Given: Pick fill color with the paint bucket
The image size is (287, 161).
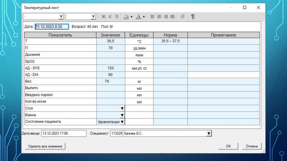Looking at the screenshot, I should tap(126, 17).
